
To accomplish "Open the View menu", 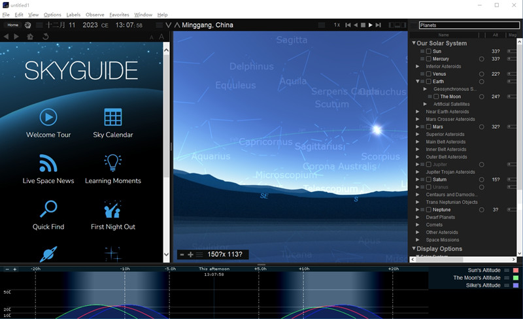I will pos(33,14).
